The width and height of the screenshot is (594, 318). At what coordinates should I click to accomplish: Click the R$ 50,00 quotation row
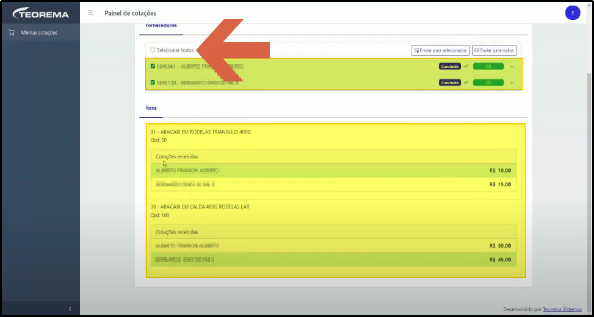(333, 246)
